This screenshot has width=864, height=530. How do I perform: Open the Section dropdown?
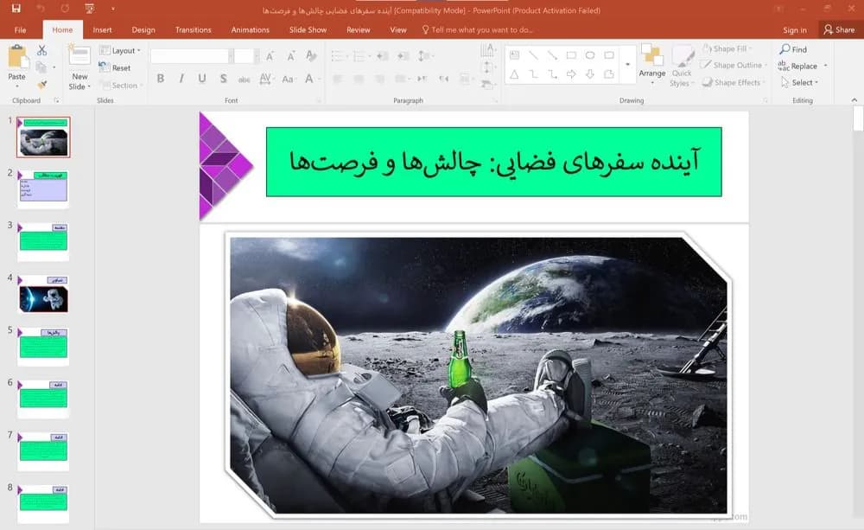(x=120, y=85)
